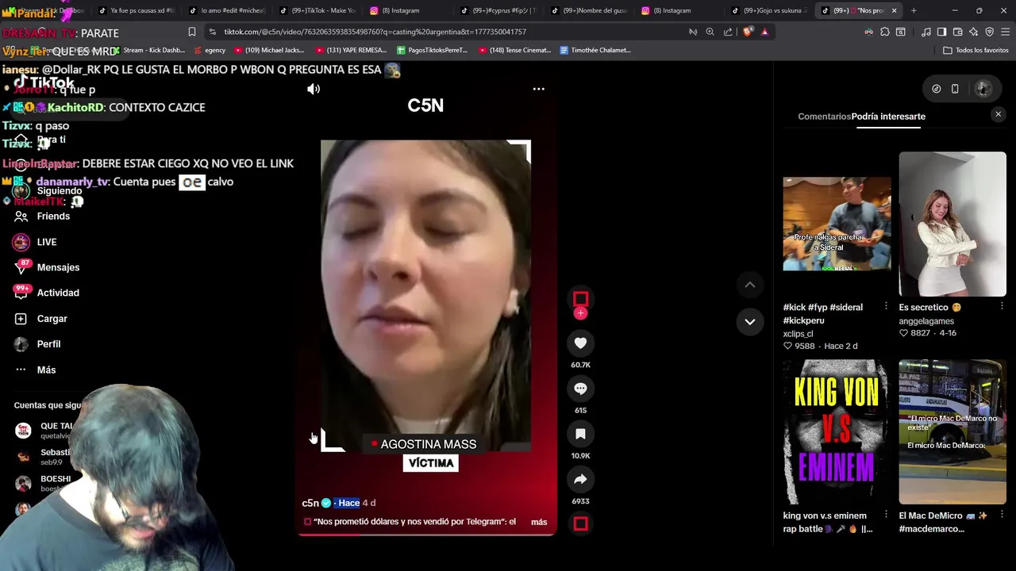Click the share page icon in the address bar
Screen dimensions: 1016x571
tap(728, 32)
